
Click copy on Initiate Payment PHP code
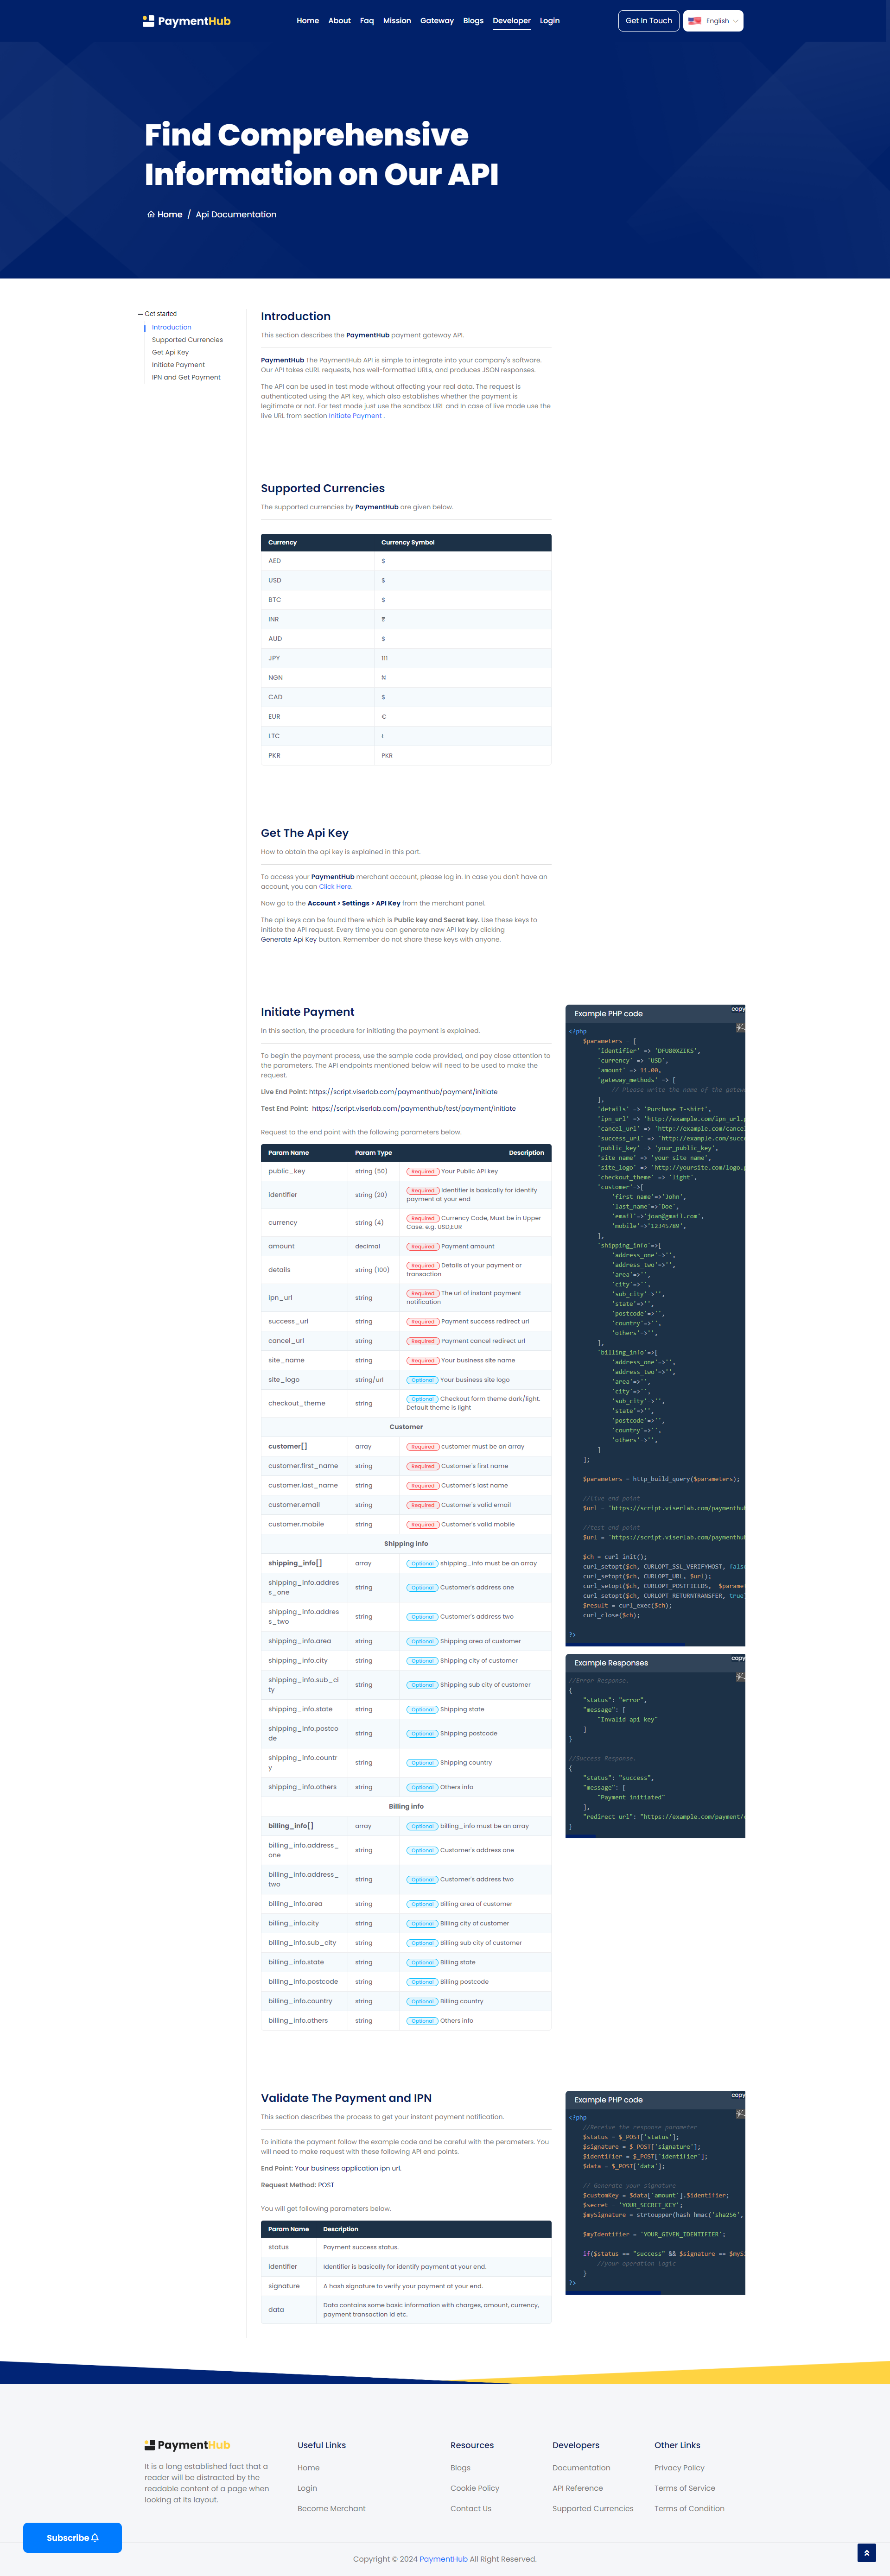[737, 1009]
